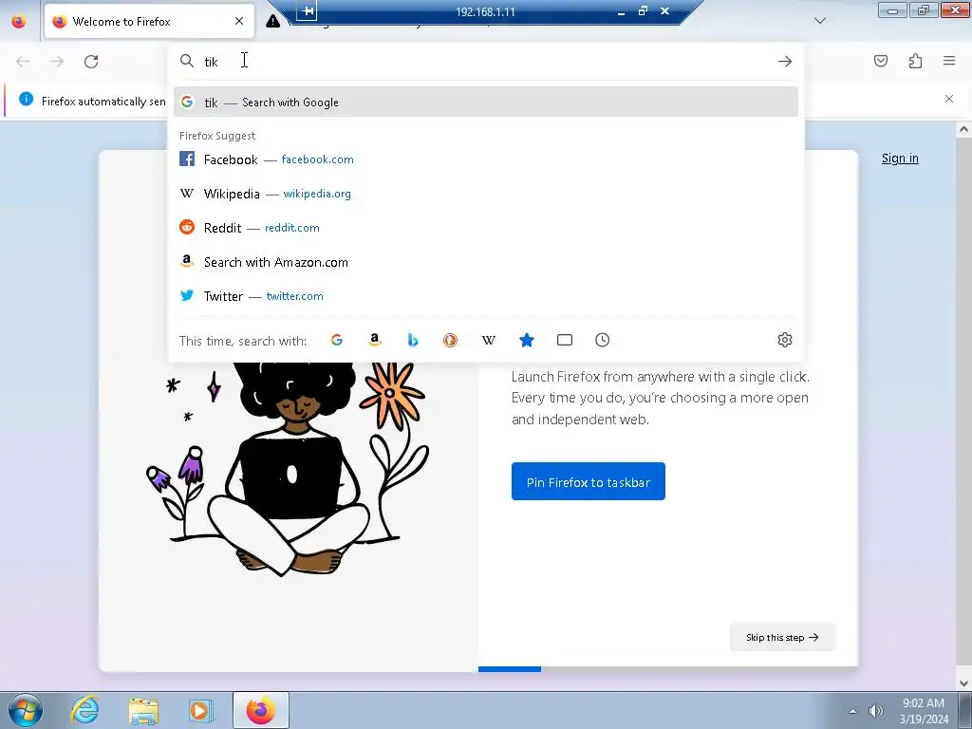
Task: Close the Welcome to Firefox tab
Action: click(x=239, y=21)
